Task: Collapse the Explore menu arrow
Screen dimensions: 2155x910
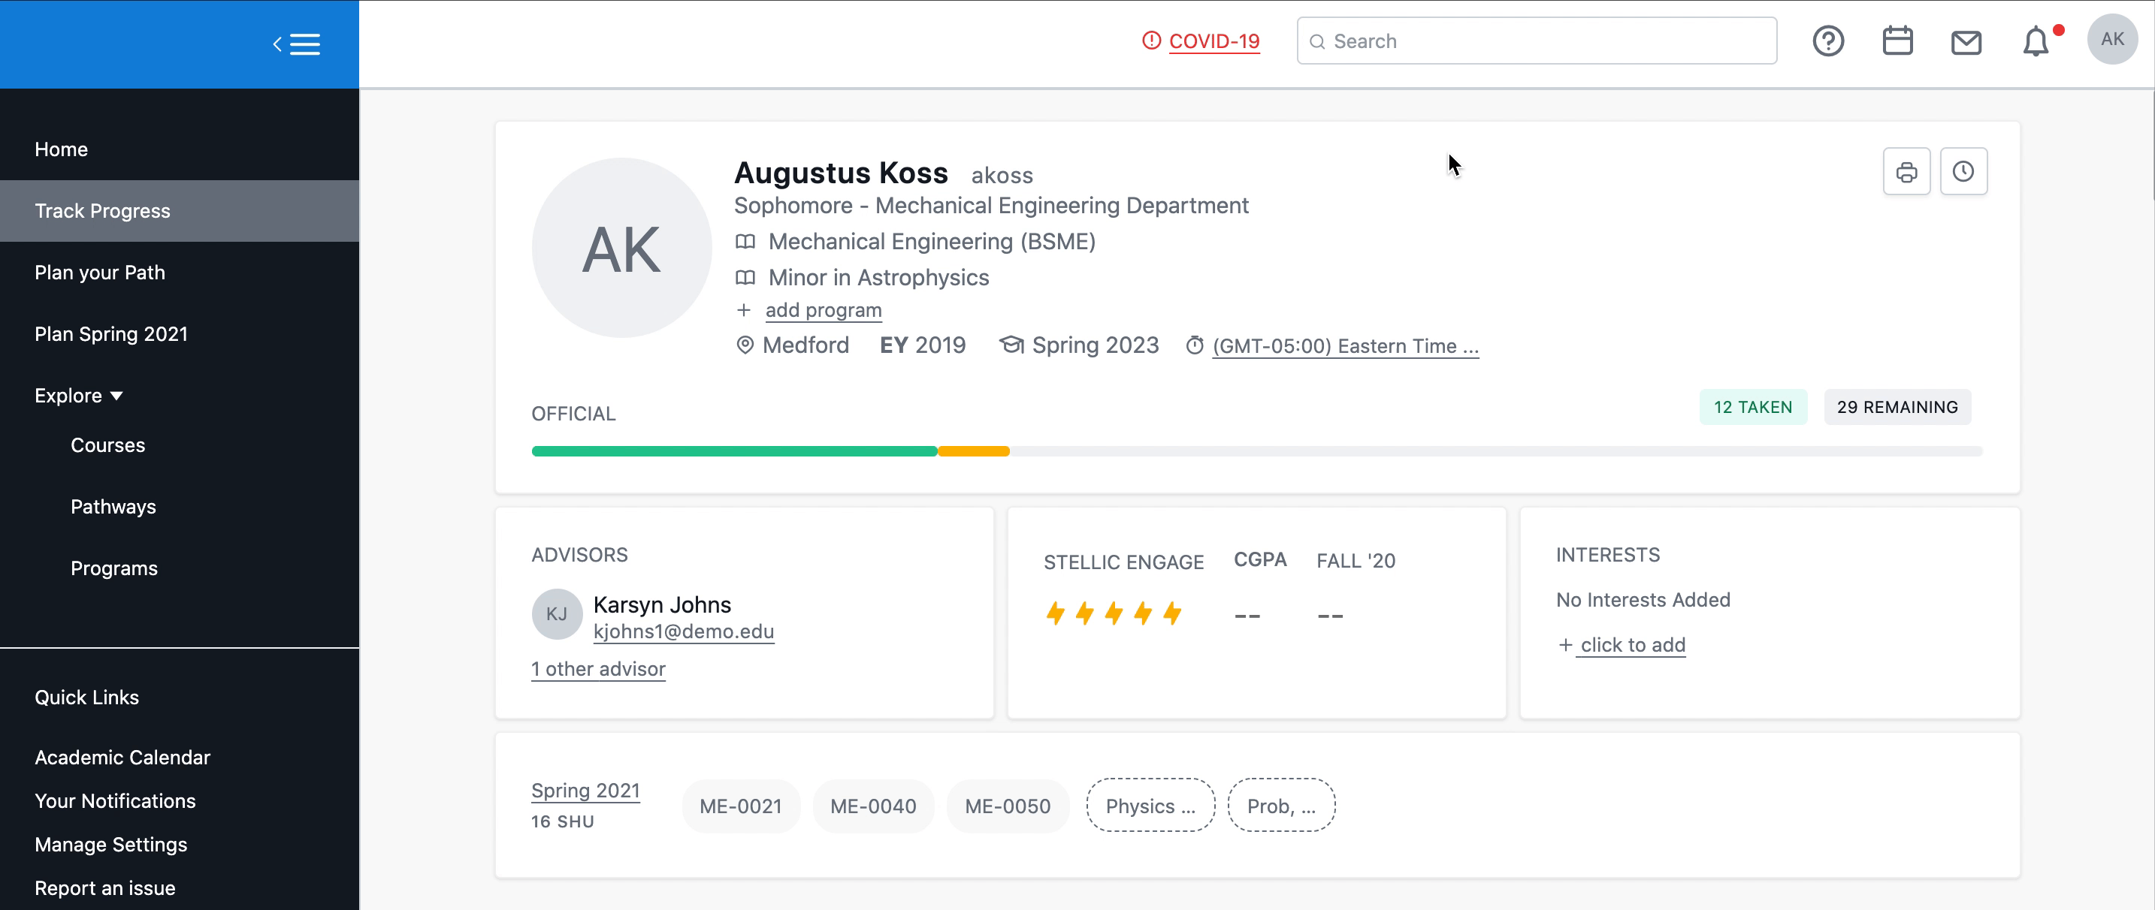Action: 116,396
